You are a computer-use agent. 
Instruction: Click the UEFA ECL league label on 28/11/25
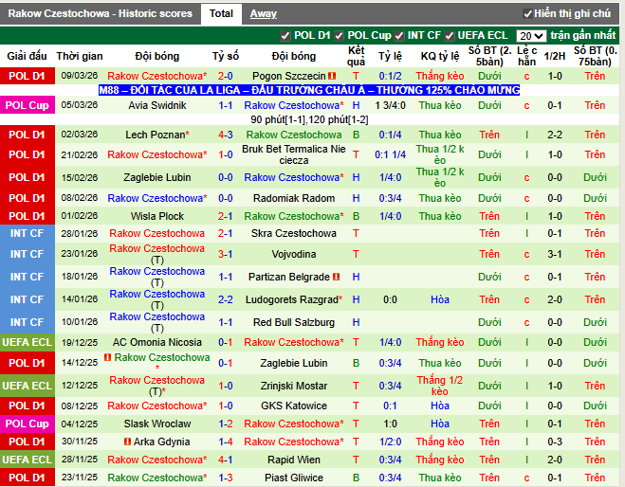[x=28, y=460]
